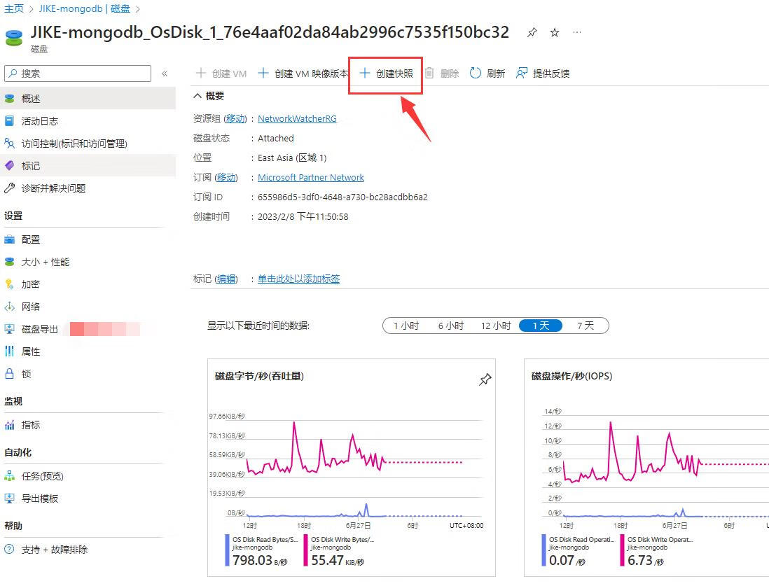The width and height of the screenshot is (769, 586).
Task: Click here to add tags link
Action: click(x=298, y=279)
